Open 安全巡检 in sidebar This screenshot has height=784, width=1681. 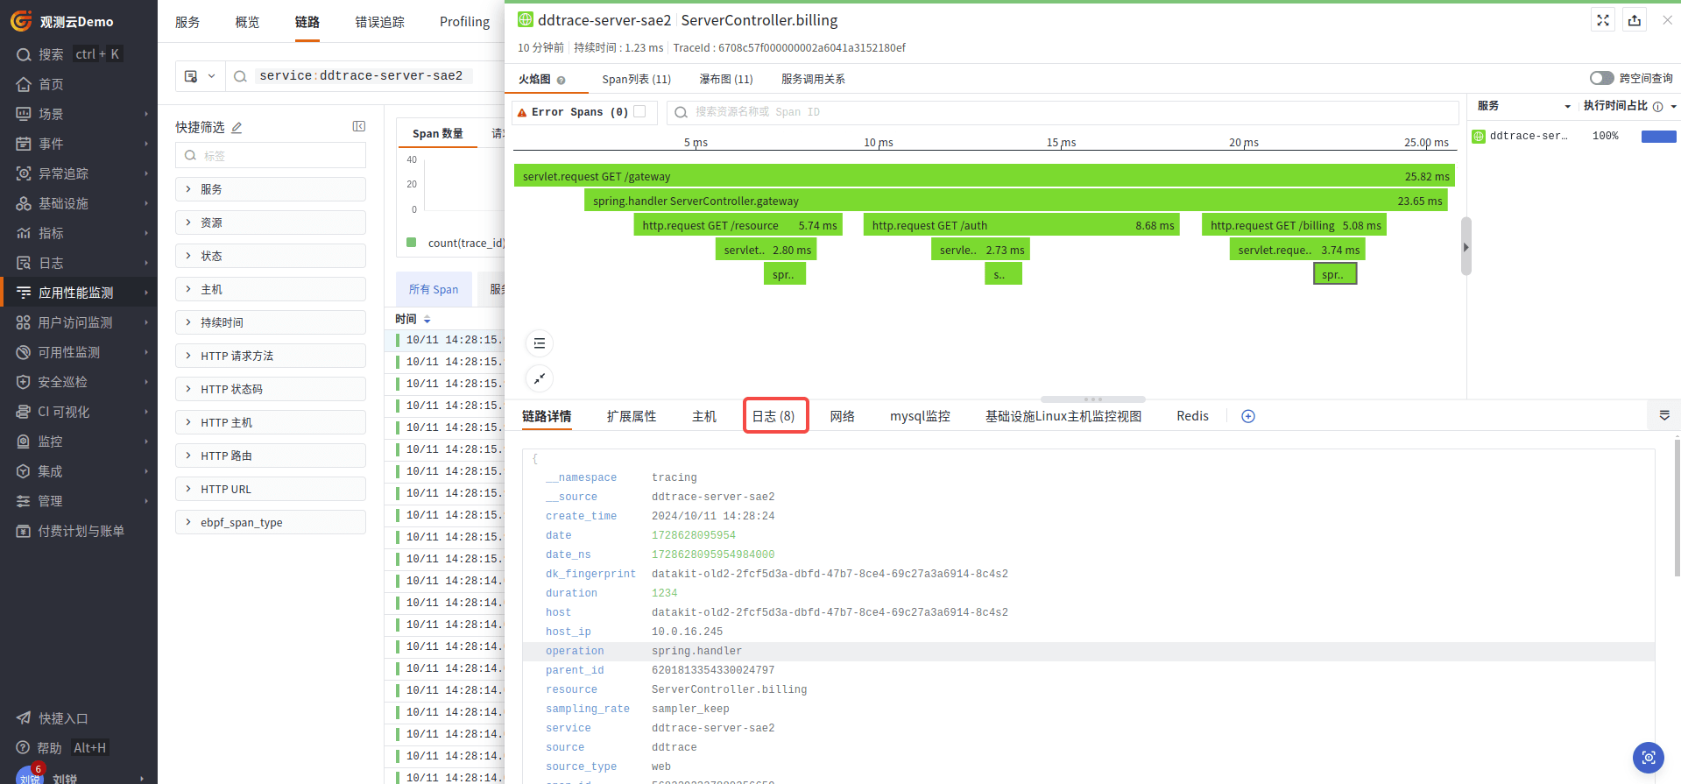point(79,382)
